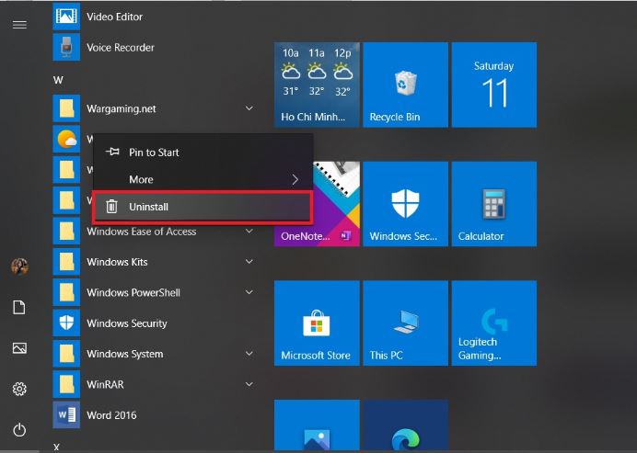
Task: Click the Windows PowerShell folder icon
Action: 66,293
